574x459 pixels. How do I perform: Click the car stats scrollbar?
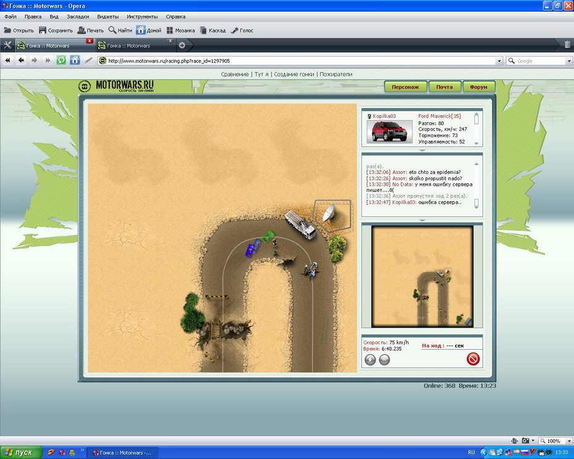(476, 129)
